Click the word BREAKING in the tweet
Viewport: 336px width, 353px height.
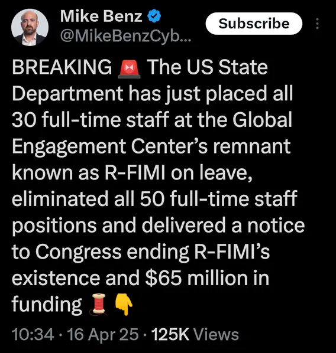coord(62,67)
